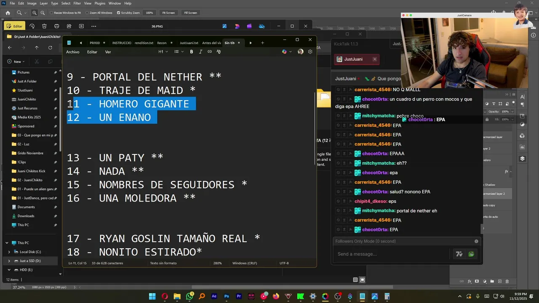This screenshot has height=303, width=539.
Task: Insert a link in Notepad
Action: coord(210,52)
